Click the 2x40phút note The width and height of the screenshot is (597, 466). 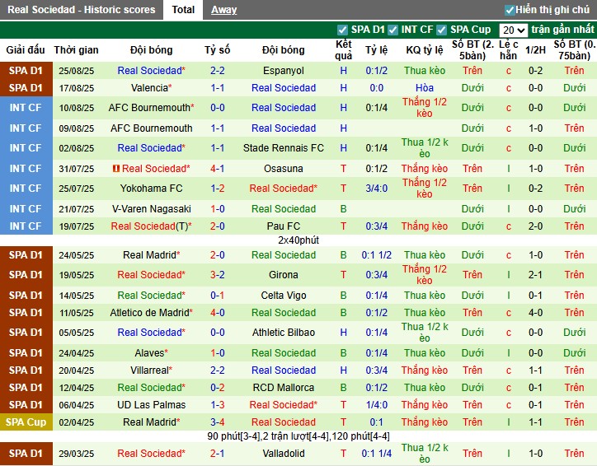[298, 240]
